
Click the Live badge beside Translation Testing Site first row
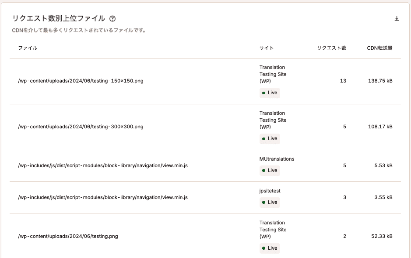[269, 93]
